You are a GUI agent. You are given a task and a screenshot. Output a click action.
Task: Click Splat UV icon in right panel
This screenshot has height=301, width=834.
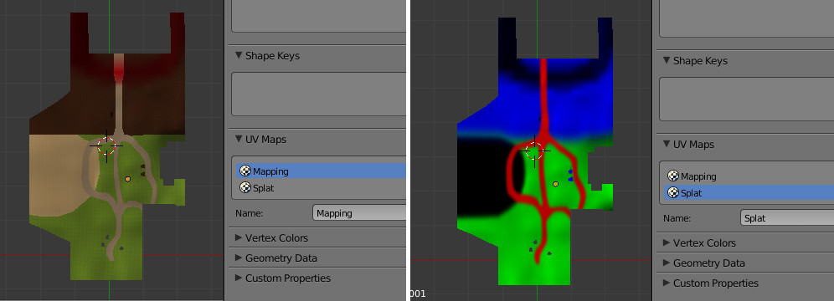pos(673,192)
